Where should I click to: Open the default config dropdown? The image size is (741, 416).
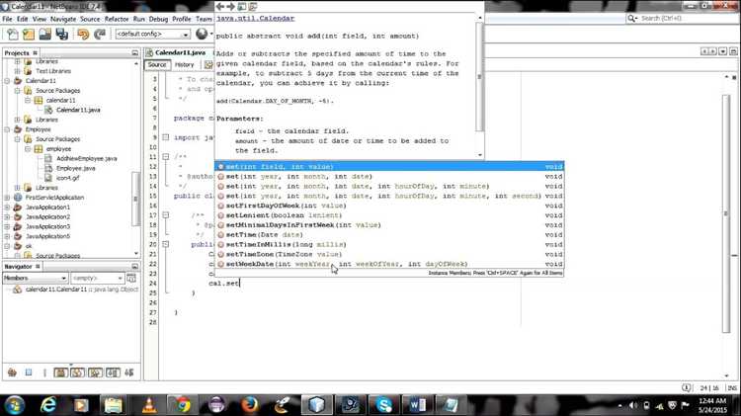tap(158, 35)
